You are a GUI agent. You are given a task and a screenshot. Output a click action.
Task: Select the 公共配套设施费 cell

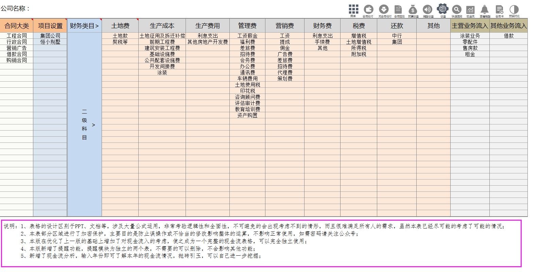pyautogui.click(x=162, y=60)
